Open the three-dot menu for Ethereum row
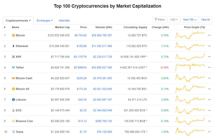 [209, 46]
